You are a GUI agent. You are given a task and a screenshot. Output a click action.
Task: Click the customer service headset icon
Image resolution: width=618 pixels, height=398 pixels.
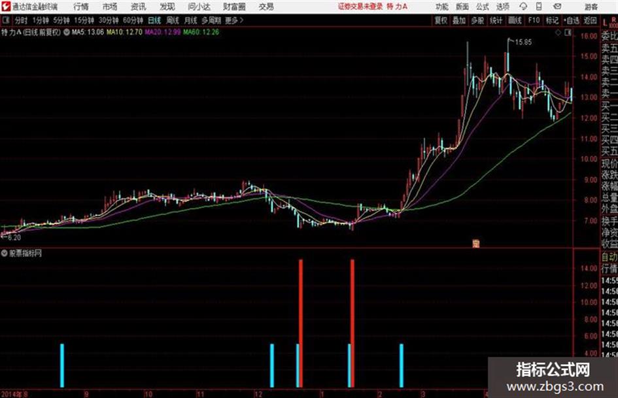(x=523, y=7)
